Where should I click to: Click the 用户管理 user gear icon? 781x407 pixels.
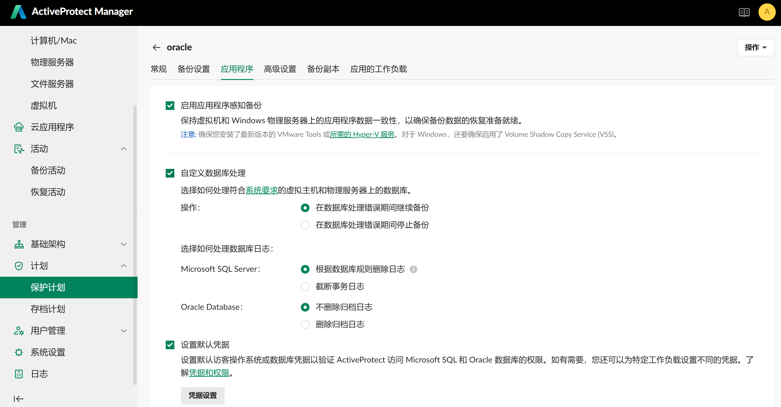(x=19, y=331)
